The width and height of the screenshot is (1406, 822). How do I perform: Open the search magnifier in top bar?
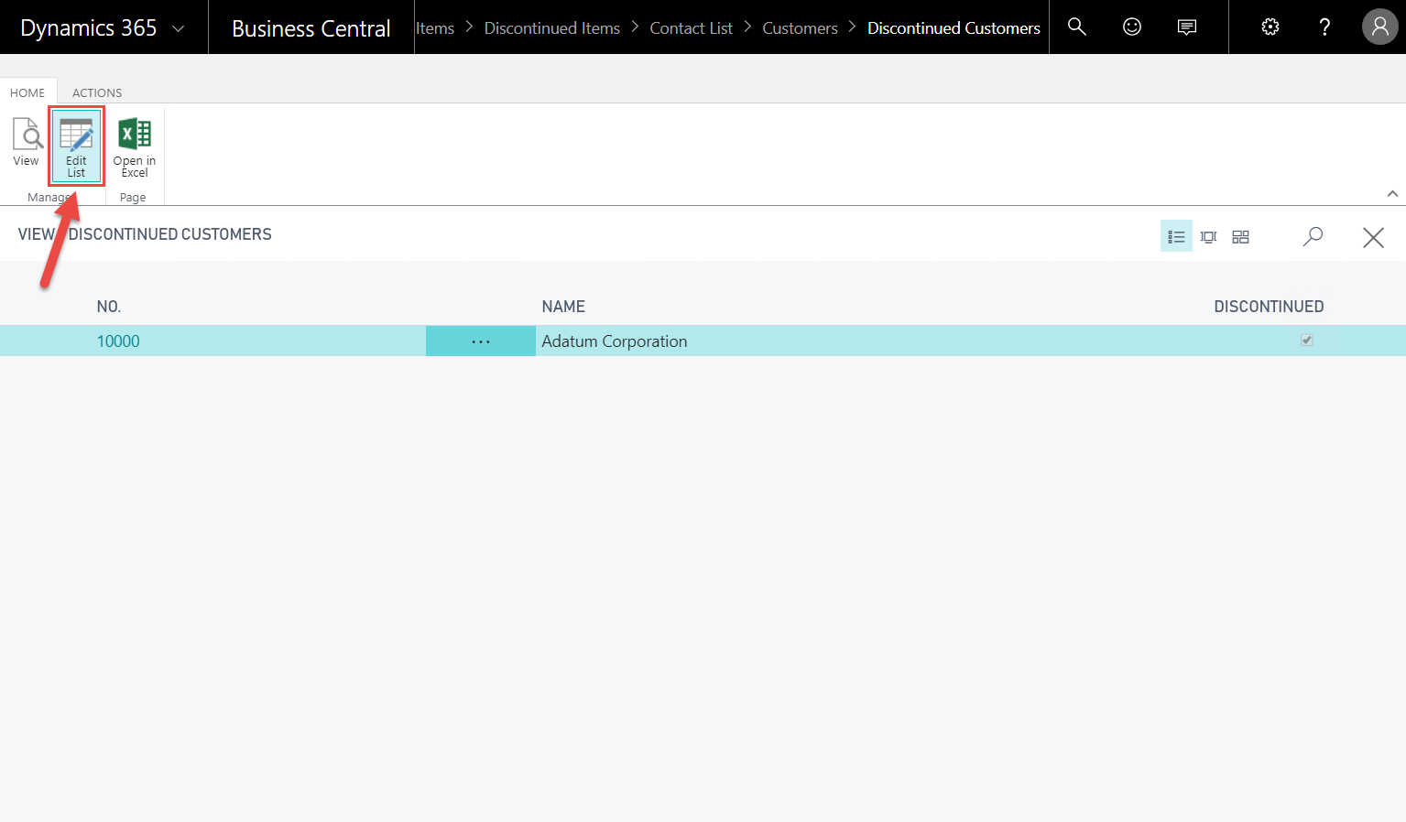[x=1077, y=27]
